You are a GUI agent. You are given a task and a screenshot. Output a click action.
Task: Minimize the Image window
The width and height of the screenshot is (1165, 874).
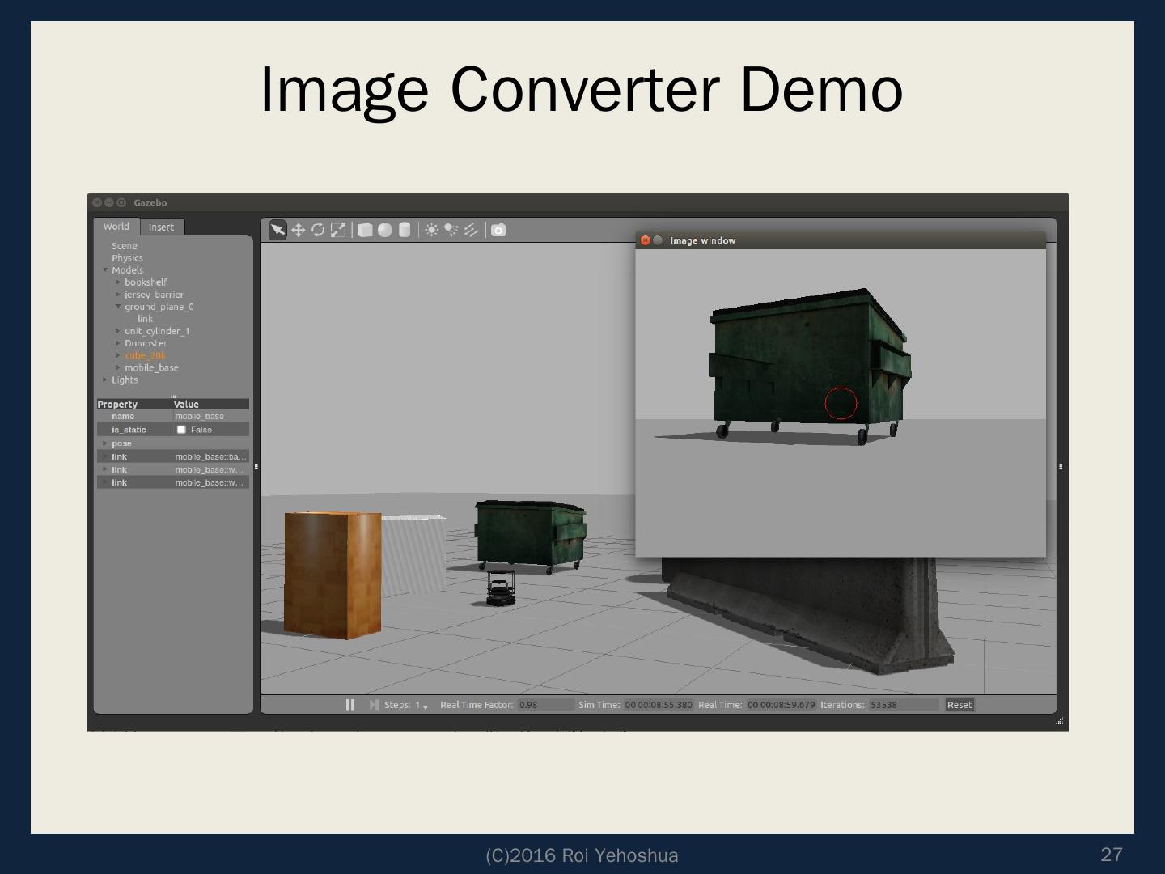coord(658,240)
